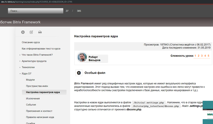Open 'Приложения и контекст' lesson
213x124 pixels.
(40, 111)
